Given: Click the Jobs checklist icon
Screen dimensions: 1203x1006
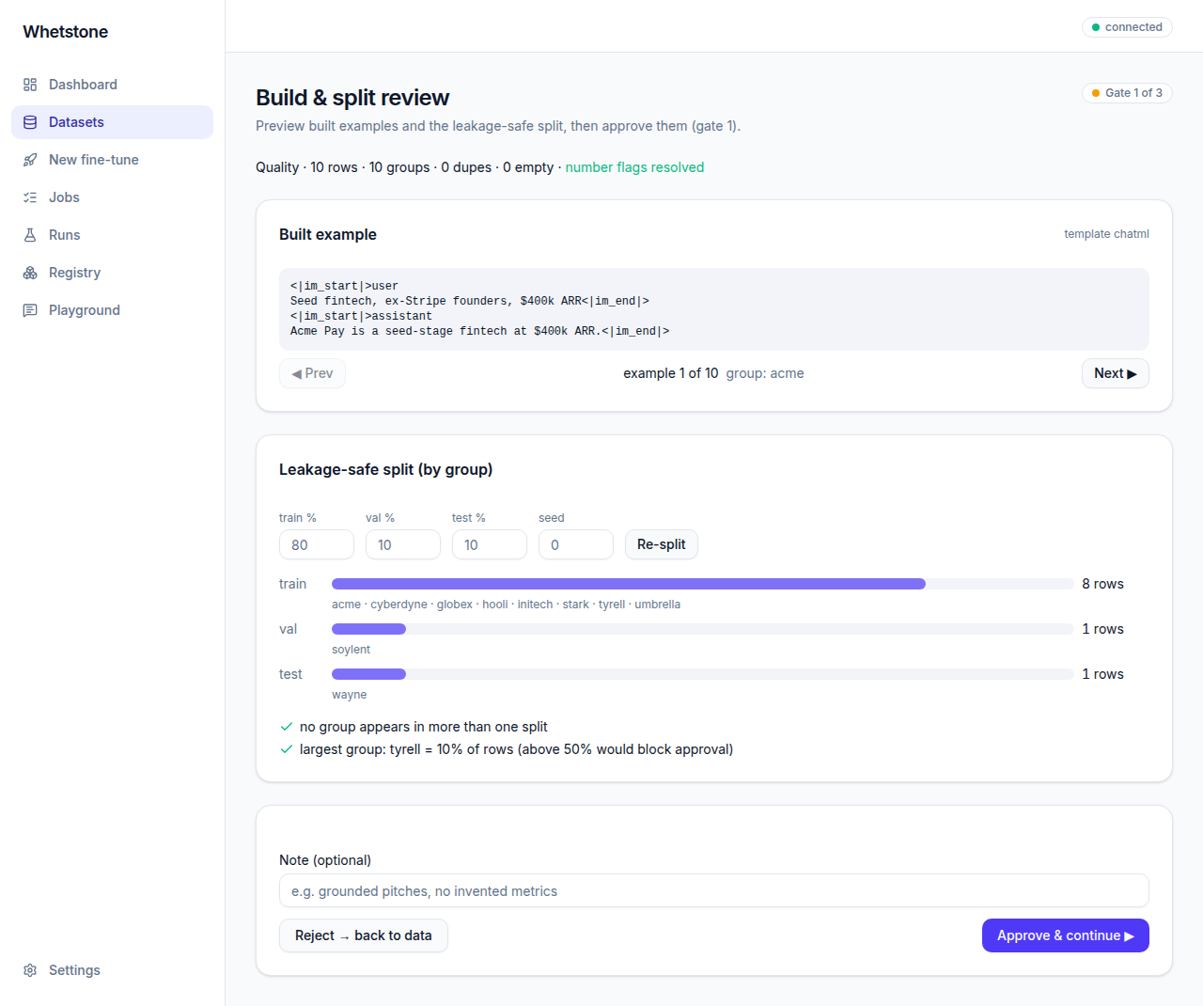Looking at the screenshot, I should 30,197.
